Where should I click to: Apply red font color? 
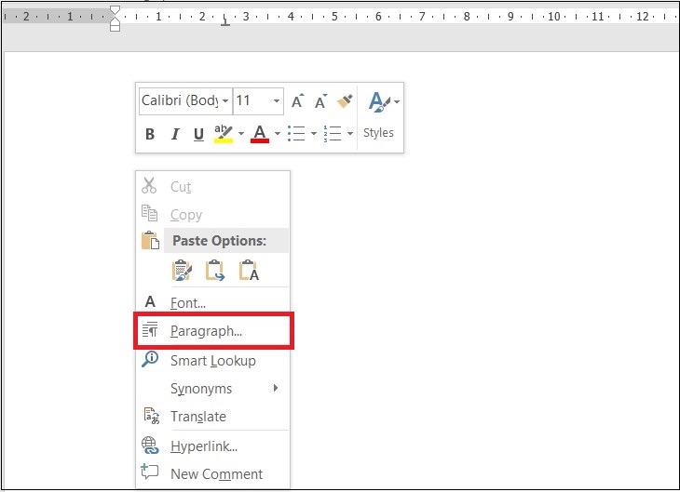pos(260,134)
